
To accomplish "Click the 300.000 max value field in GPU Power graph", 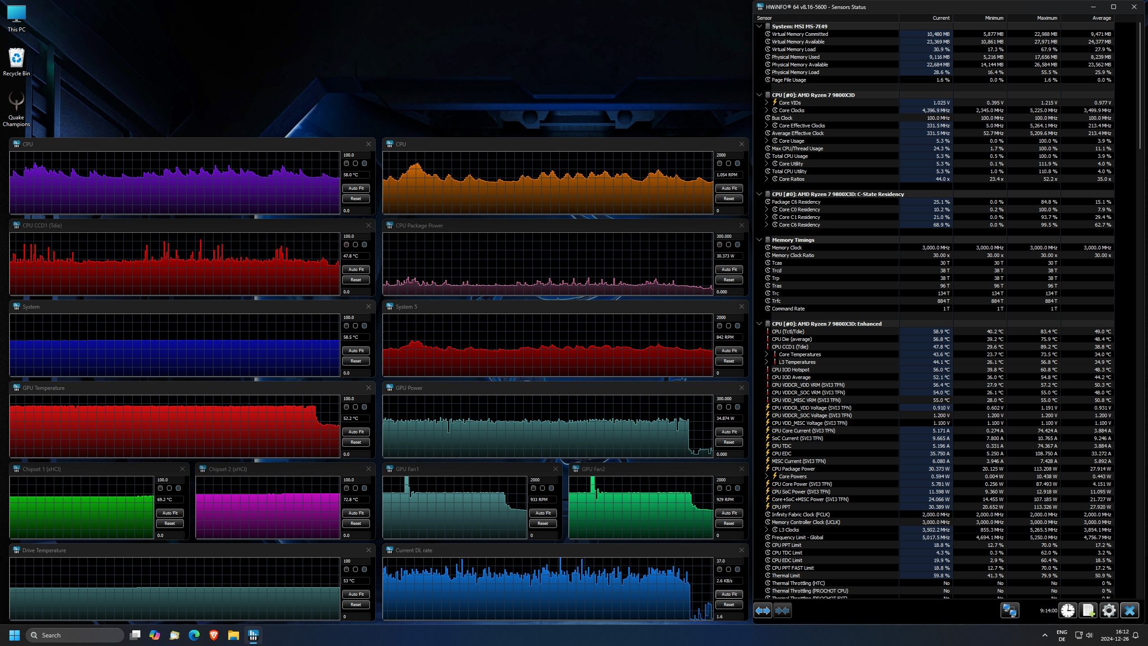I will pyautogui.click(x=729, y=399).
